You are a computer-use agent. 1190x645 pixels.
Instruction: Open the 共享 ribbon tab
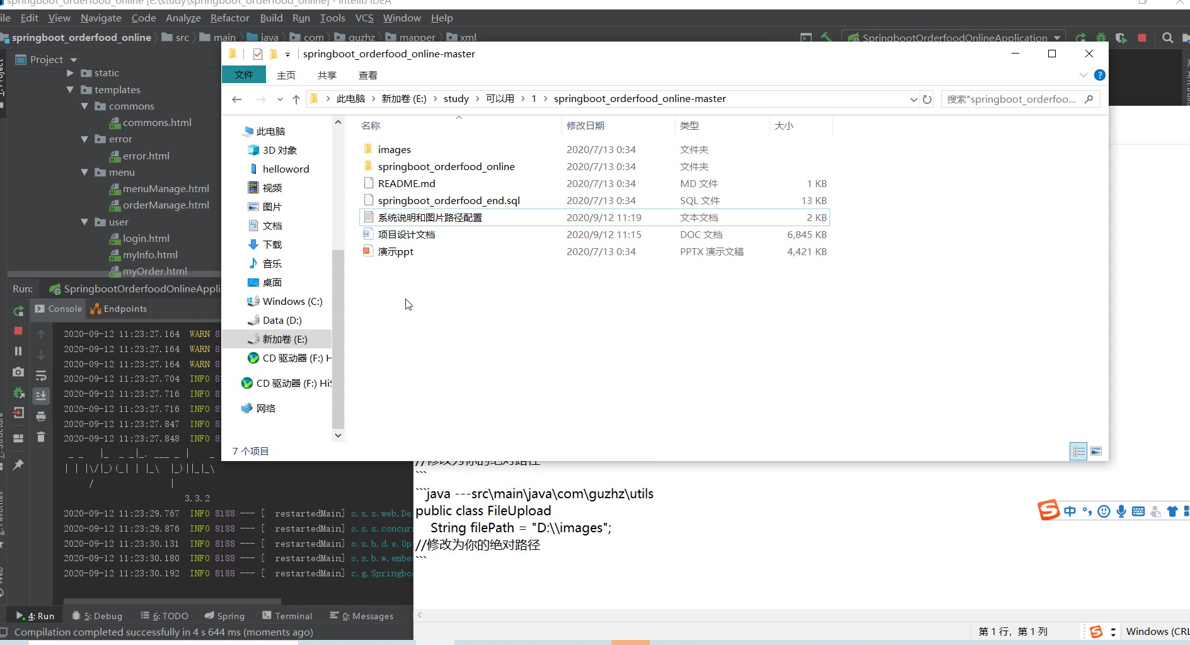(327, 75)
